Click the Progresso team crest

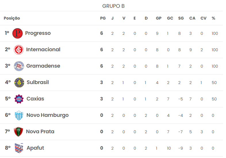click(18, 33)
